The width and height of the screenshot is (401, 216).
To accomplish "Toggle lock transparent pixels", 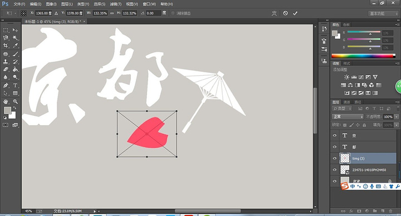I will point(345,125).
